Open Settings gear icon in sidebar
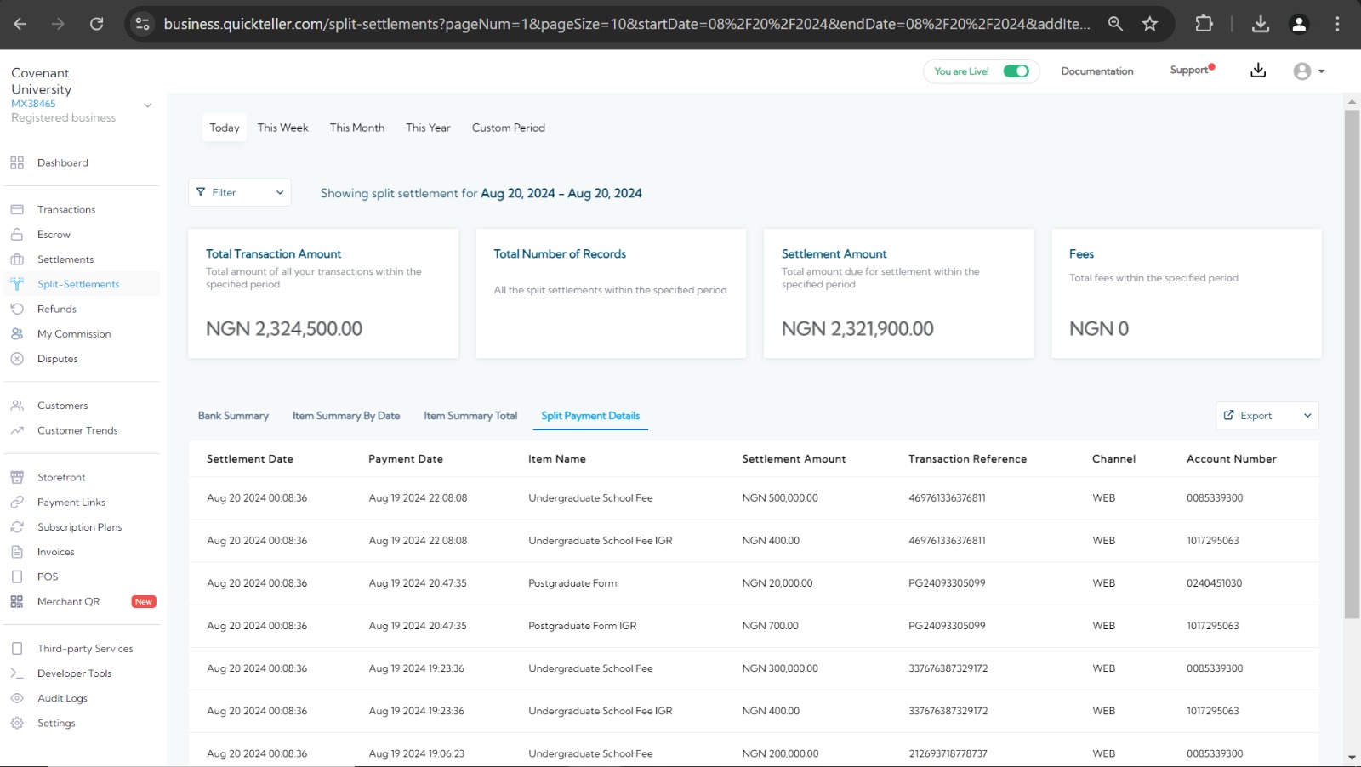The height and width of the screenshot is (767, 1361). [17, 723]
